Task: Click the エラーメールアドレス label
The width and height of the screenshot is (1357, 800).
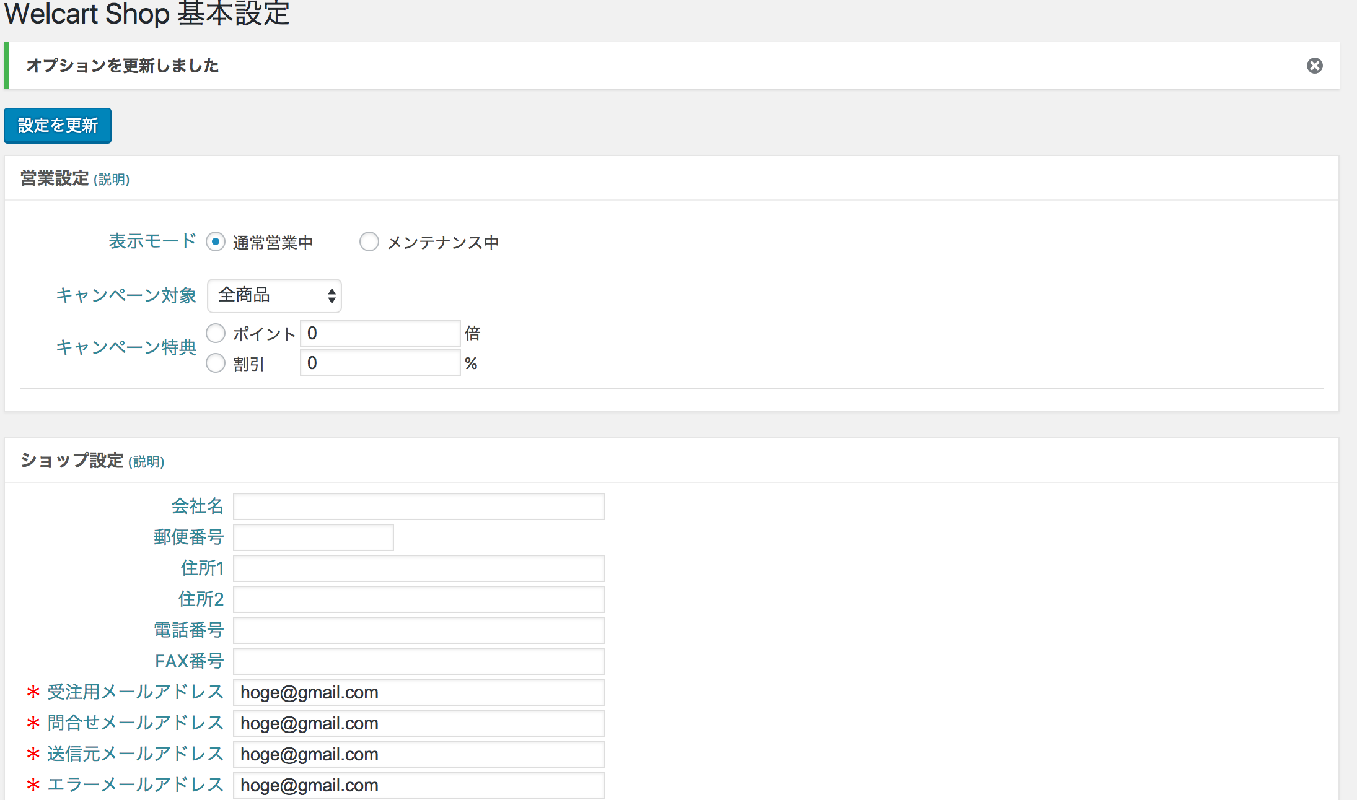Action: (135, 785)
